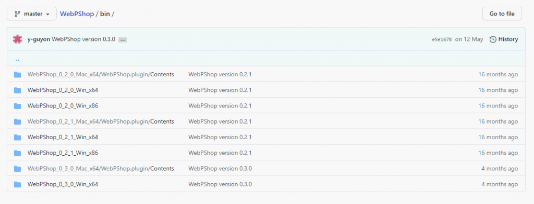The height and width of the screenshot is (204, 534).
Task: Click folder icon beside WebPShop_0_2_1_Win_x64
Action: (x=17, y=137)
